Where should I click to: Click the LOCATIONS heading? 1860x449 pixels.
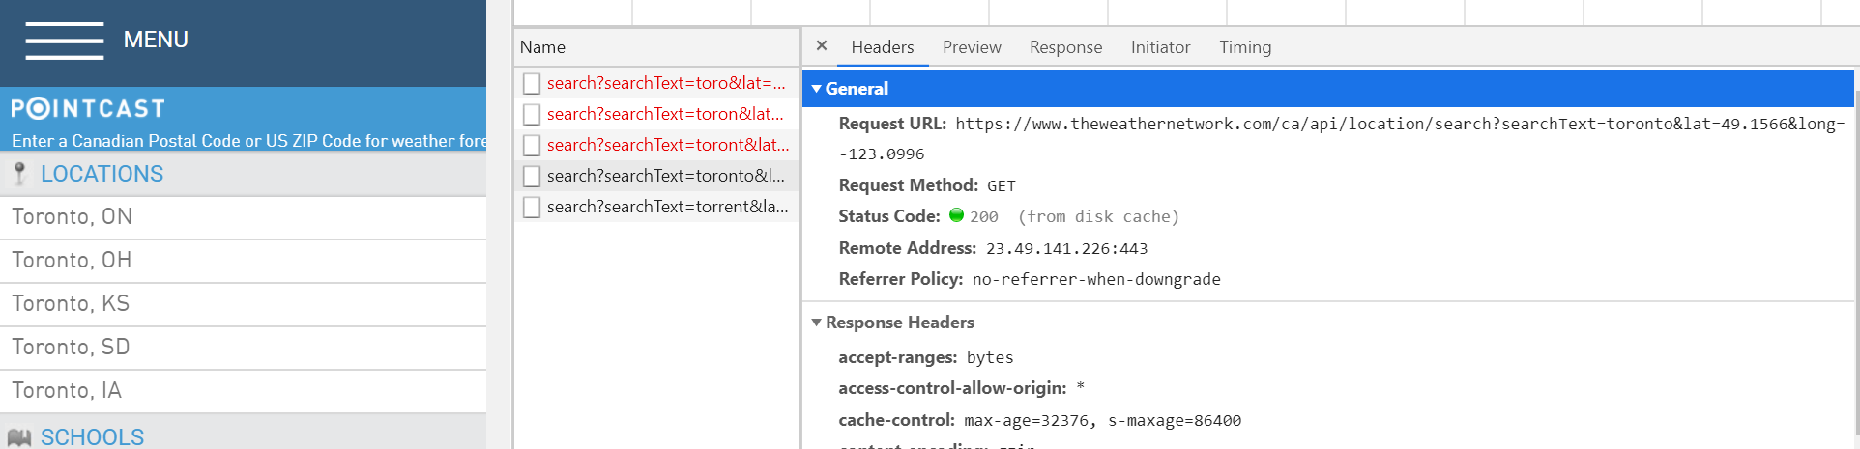[102, 174]
